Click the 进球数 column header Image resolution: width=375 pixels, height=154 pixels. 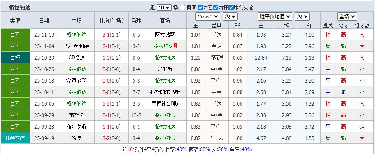[x=362, y=25]
